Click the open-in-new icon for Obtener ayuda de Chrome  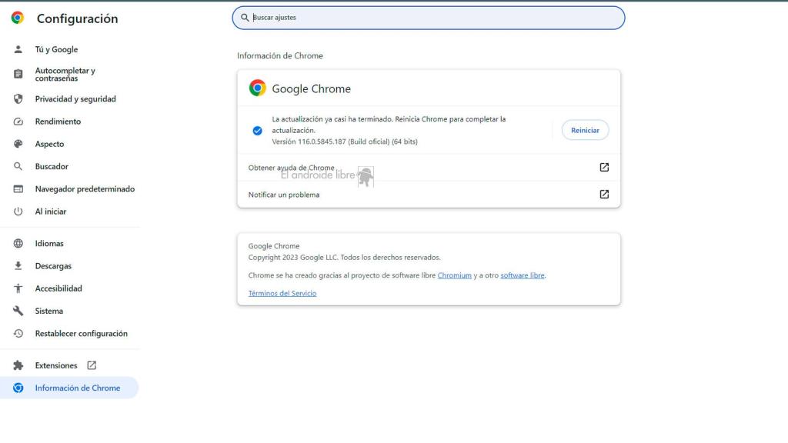pos(604,167)
